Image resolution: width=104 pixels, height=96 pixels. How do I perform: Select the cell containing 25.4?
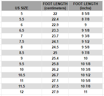[x=55, y=58]
